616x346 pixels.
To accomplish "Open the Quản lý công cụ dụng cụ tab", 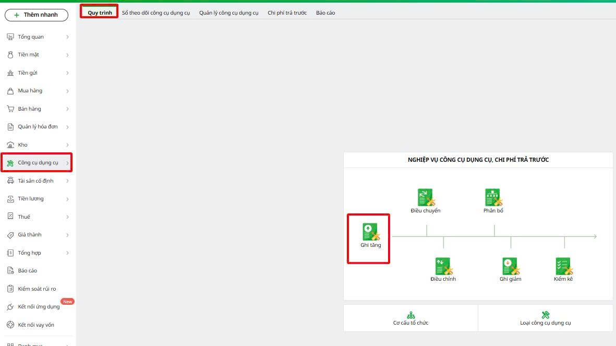I will click(x=228, y=13).
